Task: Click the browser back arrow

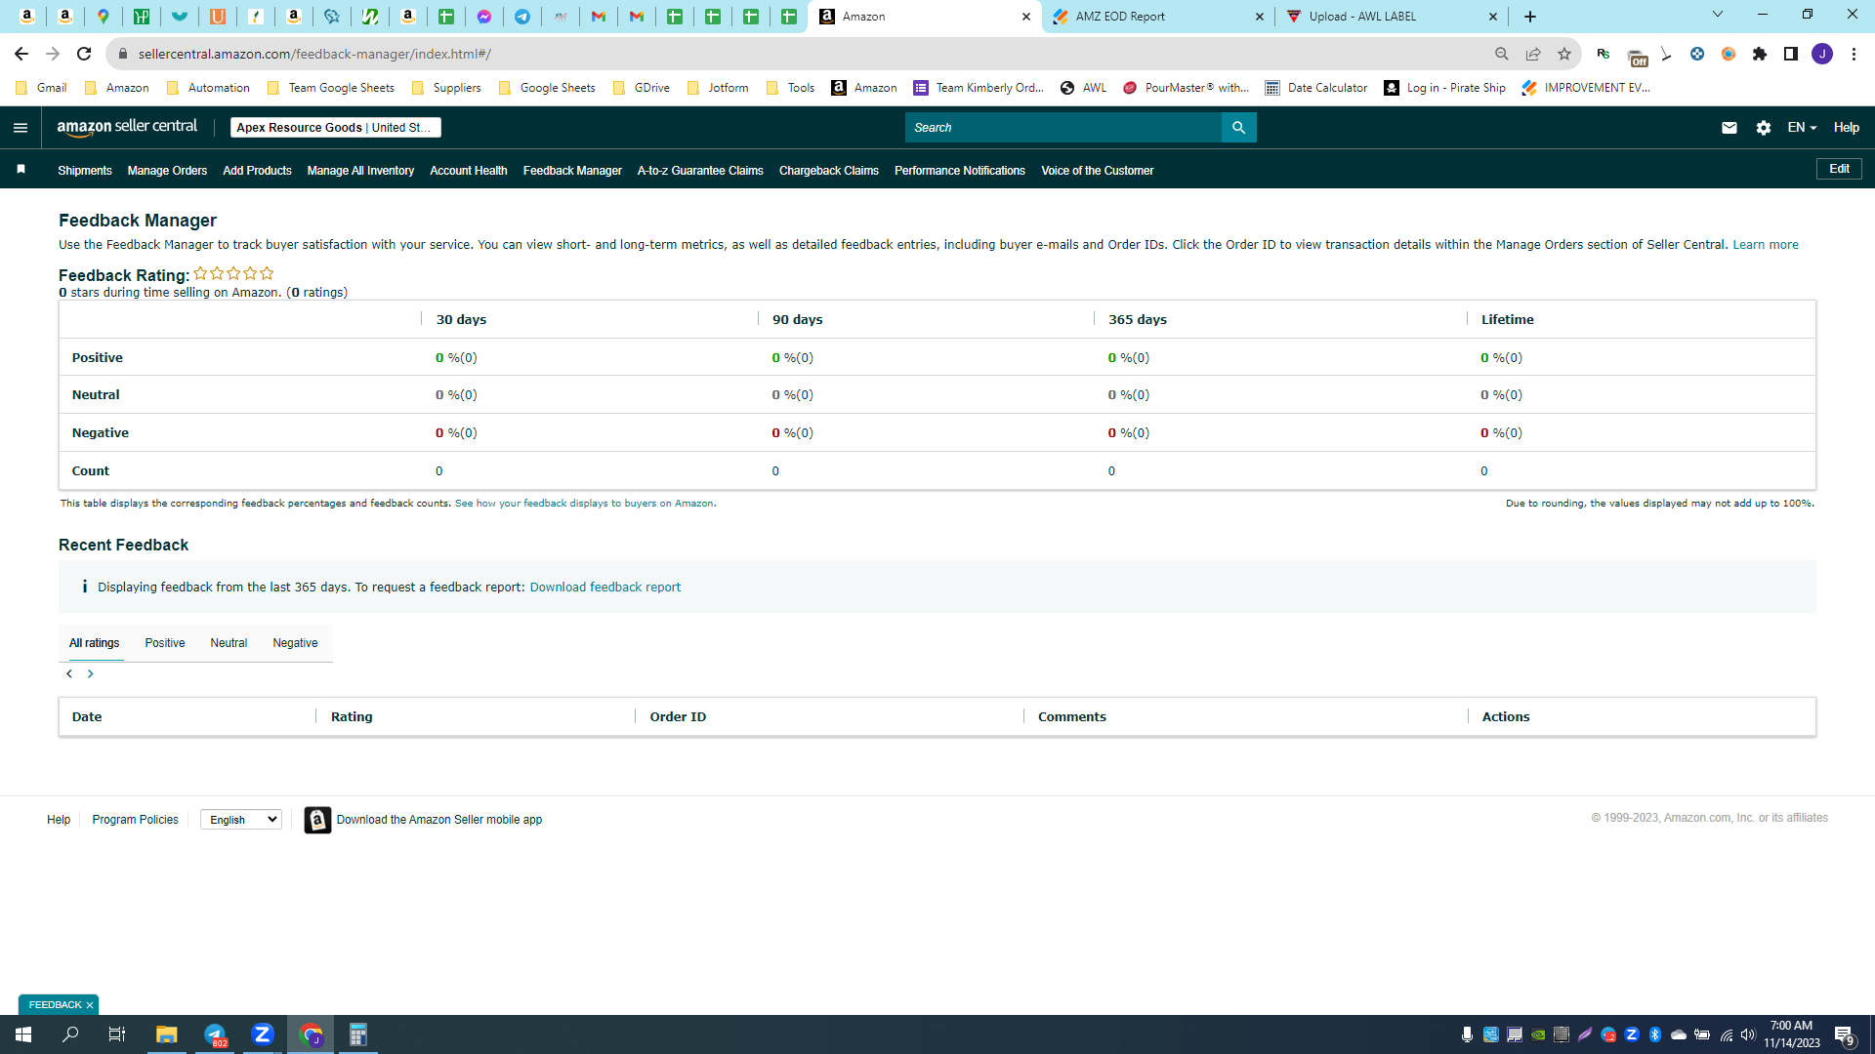Action: pyautogui.click(x=21, y=54)
